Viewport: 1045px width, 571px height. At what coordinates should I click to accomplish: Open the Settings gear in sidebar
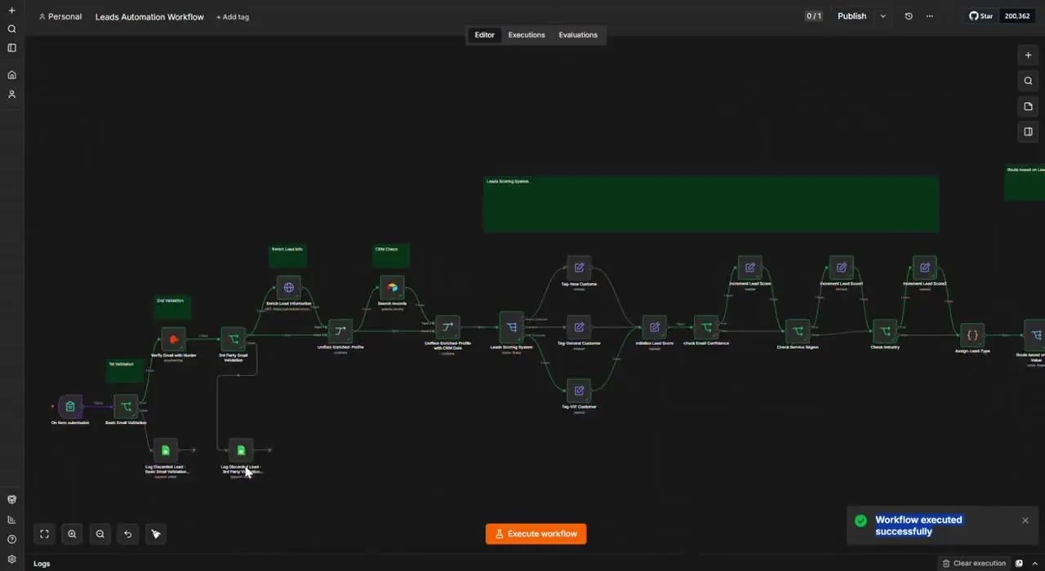[x=11, y=560]
